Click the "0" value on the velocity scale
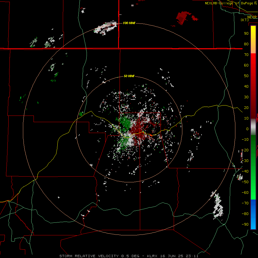This screenshot has width=258, height=258. (247, 129)
